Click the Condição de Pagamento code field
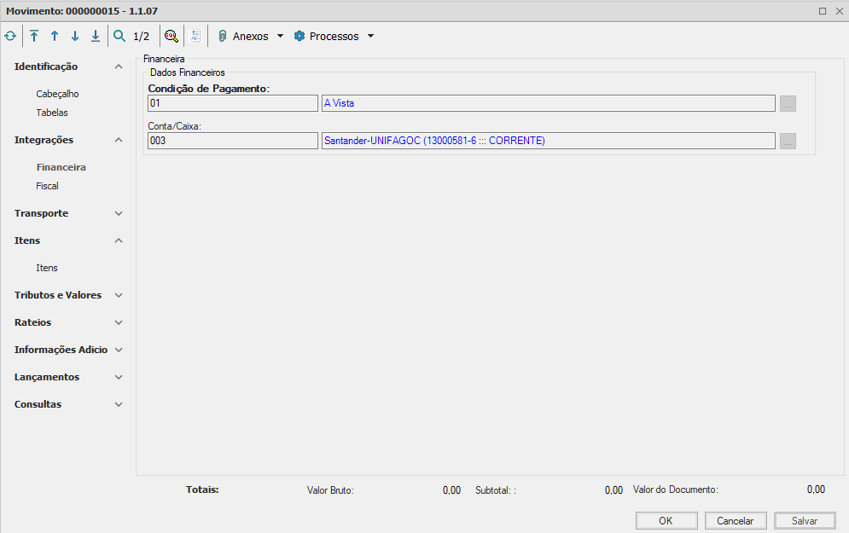The image size is (849, 533). [x=232, y=103]
